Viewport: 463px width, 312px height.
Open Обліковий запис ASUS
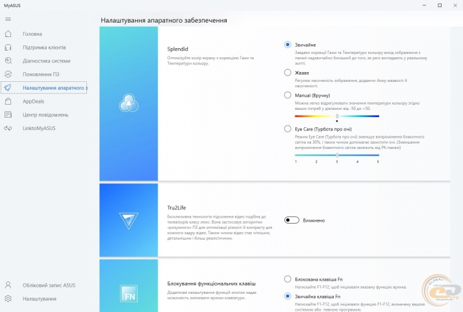coord(49,285)
